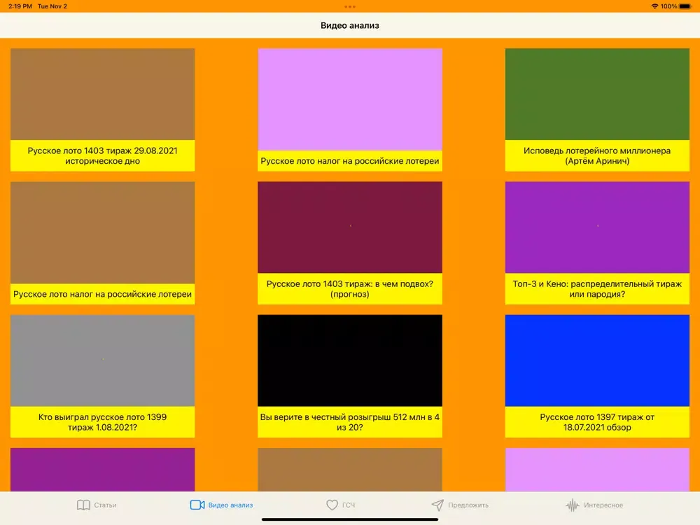
Task: Tap the battery indicator icon
Action: point(685,6)
